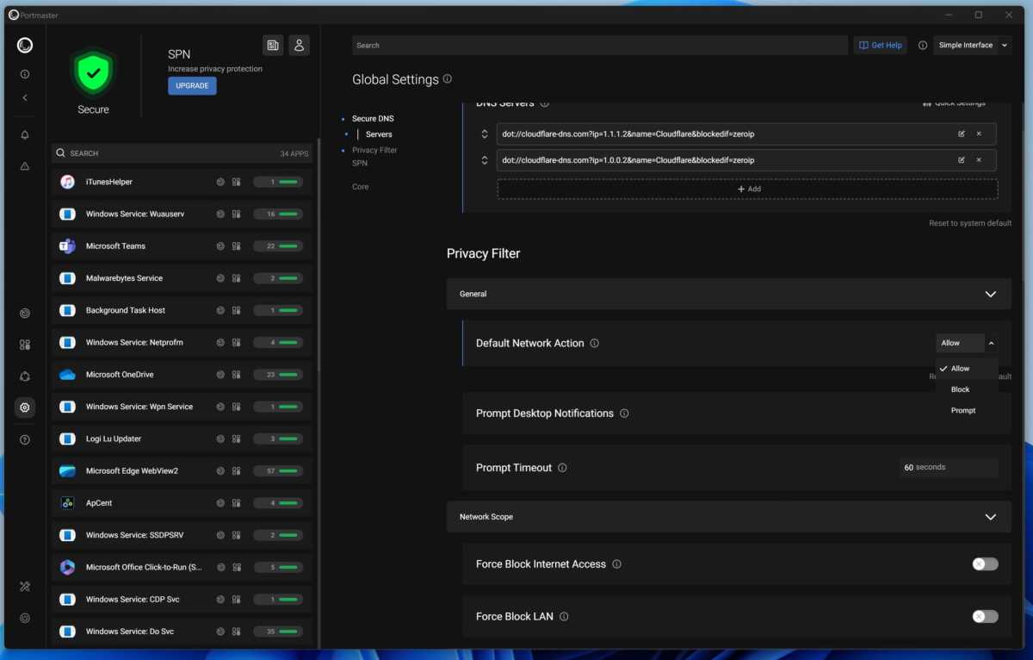
Task: Collapse the Network Scope section chevron
Action: 991,517
